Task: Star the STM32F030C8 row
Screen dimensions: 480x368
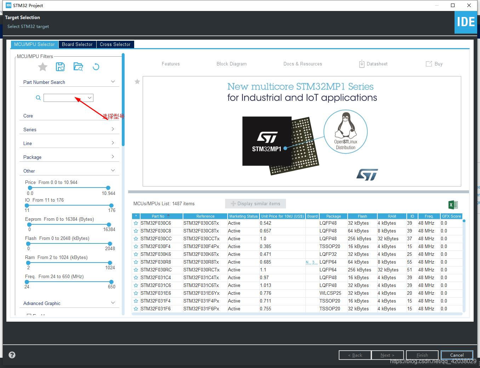Action: [x=136, y=231]
